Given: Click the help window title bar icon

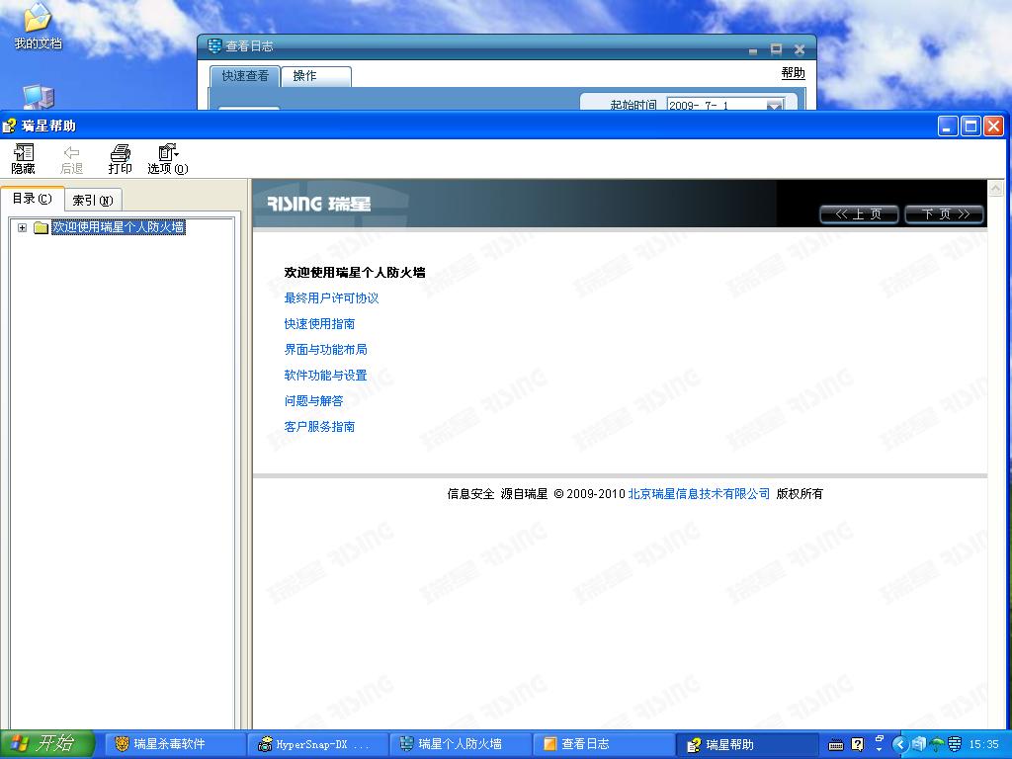Looking at the screenshot, I should click(x=9, y=126).
